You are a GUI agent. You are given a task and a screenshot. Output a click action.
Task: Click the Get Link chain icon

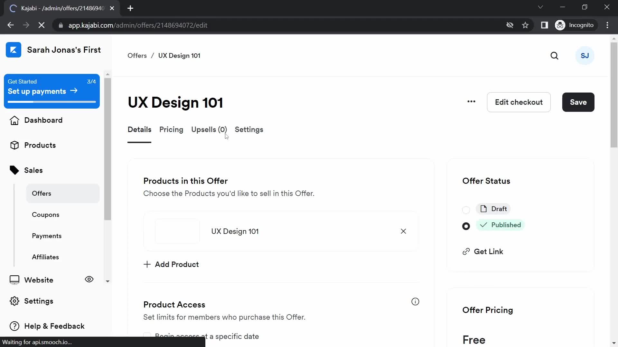466,252
